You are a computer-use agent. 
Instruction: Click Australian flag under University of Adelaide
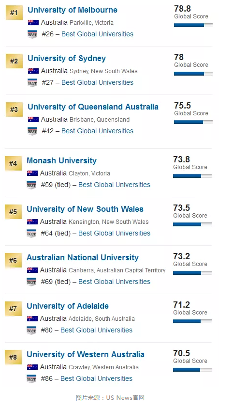[32, 318]
